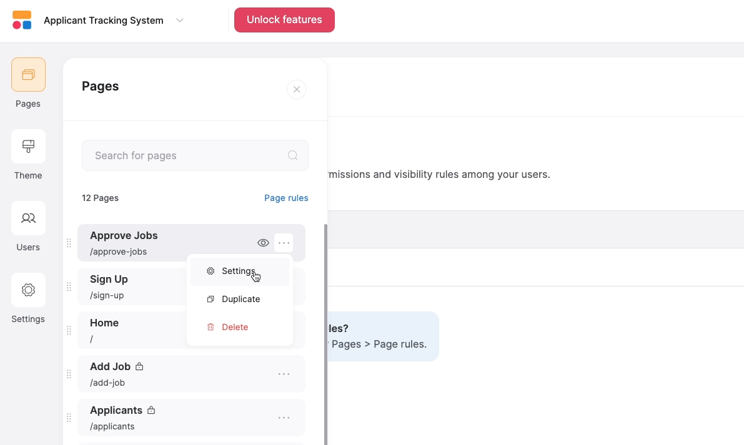
Task: Choose Delete from the context menu
Action: click(x=240, y=327)
